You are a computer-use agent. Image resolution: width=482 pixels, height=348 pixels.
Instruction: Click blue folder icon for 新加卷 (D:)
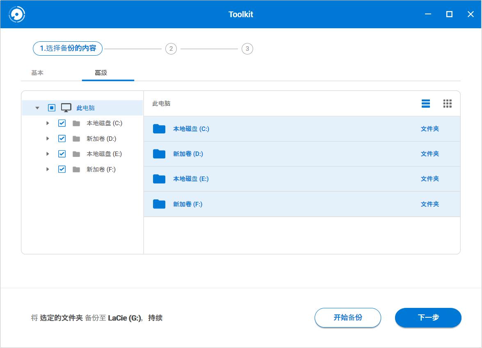click(x=159, y=154)
